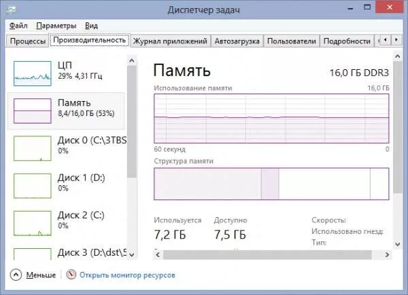
Task: Go to the Пользователи tab
Action: pyautogui.click(x=292, y=41)
